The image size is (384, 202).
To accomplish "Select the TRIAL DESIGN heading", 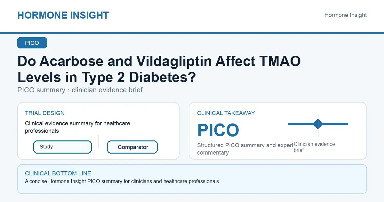I will 45,113.
